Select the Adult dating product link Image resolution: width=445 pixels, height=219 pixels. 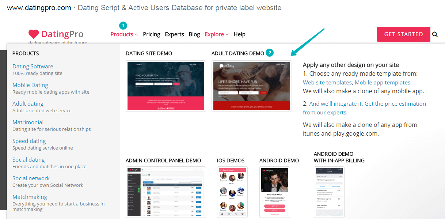pos(28,103)
